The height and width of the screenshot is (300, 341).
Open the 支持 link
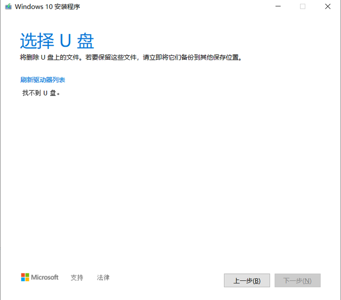pyautogui.click(x=77, y=278)
